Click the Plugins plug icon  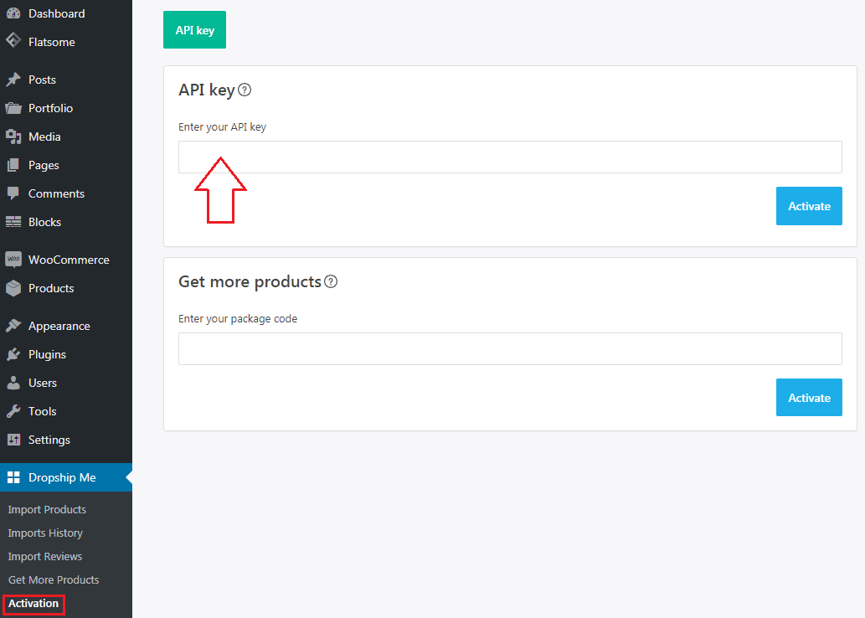pos(13,354)
